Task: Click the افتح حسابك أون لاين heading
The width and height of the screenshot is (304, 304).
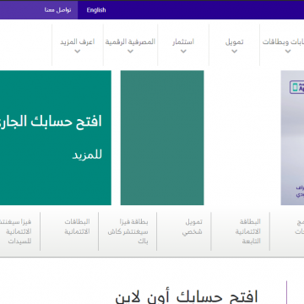Action: pos(187,297)
